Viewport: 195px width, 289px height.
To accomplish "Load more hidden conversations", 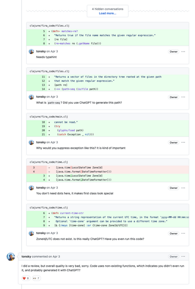I will [x=108, y=13].
